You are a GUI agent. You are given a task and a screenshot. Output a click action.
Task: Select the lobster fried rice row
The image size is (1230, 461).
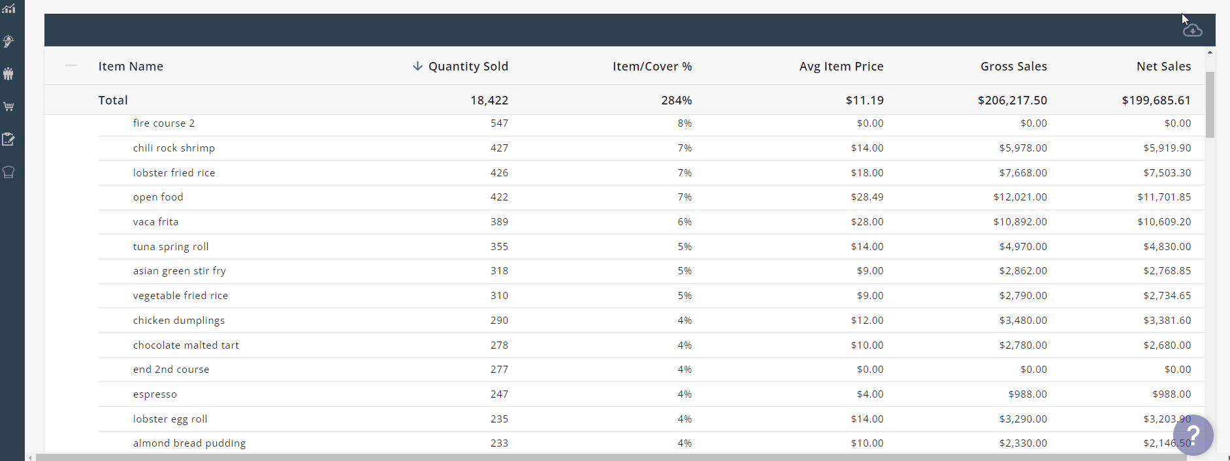pos(174,173)
